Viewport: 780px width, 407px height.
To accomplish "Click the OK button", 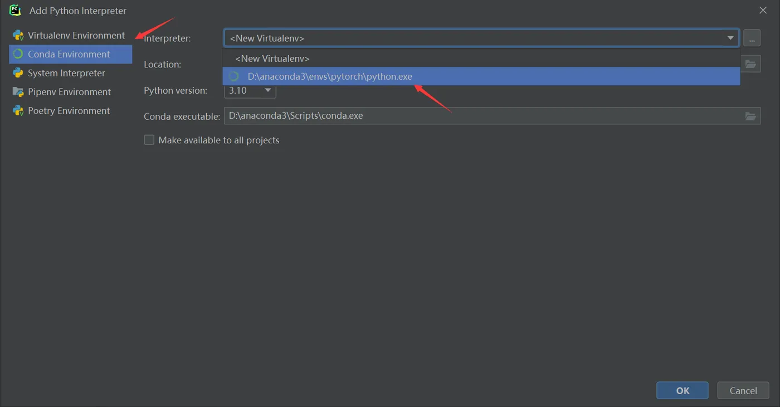I will pos(682,390).
